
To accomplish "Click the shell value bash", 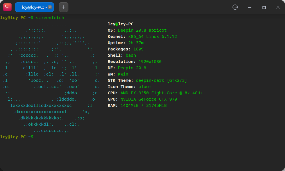I will pyautogui.click(x=131, y=55).
